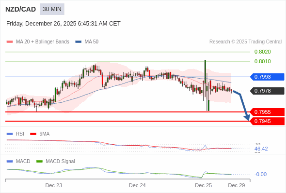Click the red 0.7945 support price tag
The height and width of the screenshot is (193, 286).
267,121
